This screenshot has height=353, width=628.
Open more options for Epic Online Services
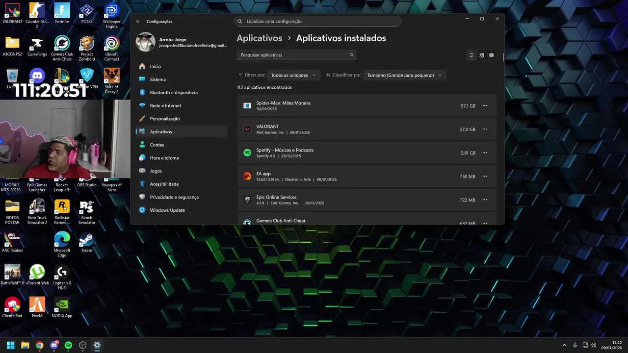[485, 200]
